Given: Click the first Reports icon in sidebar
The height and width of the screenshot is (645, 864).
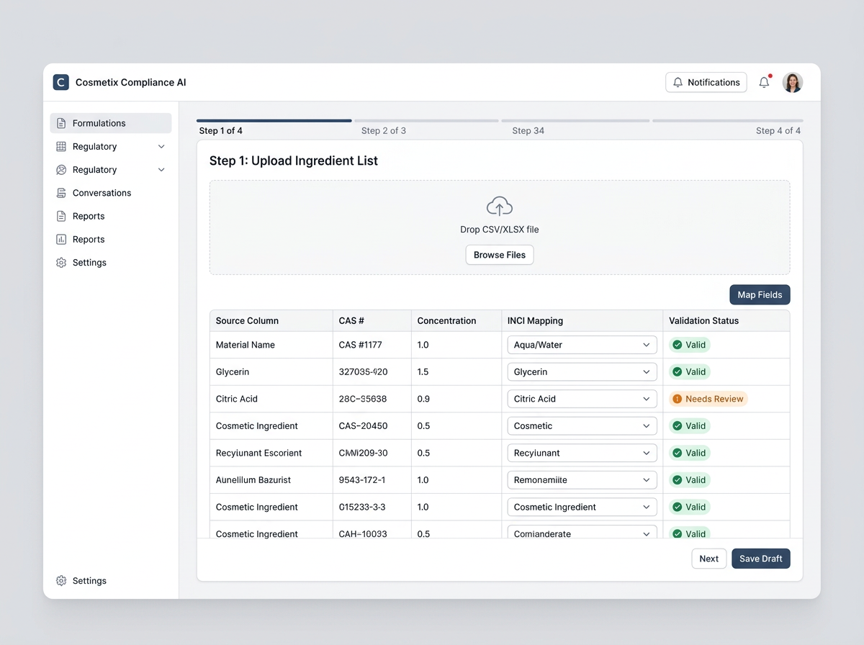Looking at the screenshot, I should [x=62, y=215].
